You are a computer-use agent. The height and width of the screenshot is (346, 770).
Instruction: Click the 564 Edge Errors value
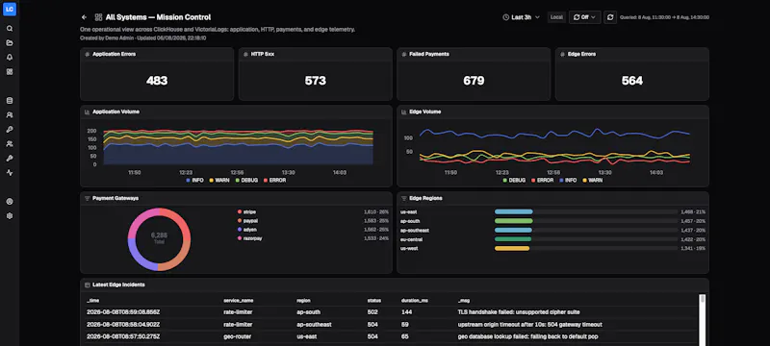click(632, 81)
